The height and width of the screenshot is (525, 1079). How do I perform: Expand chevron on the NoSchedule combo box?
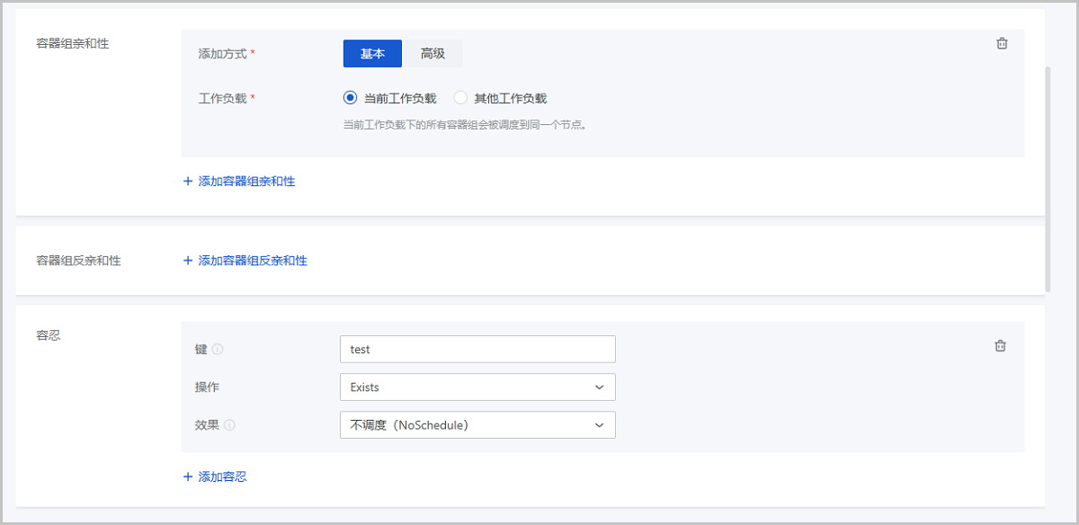click(600, 424)
